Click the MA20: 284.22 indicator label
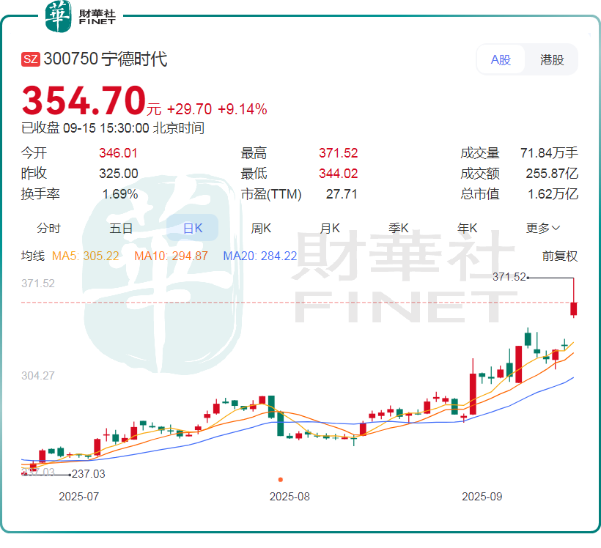601x548 pixels. point(260,256)
